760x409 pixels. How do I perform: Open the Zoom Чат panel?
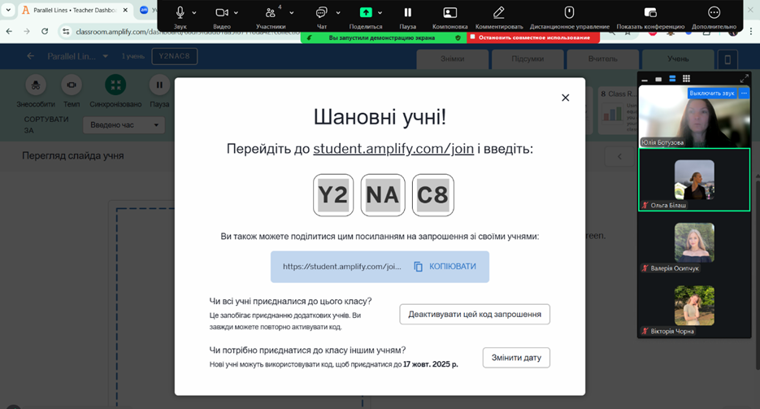pyautogui.click(x=321, y=12)
